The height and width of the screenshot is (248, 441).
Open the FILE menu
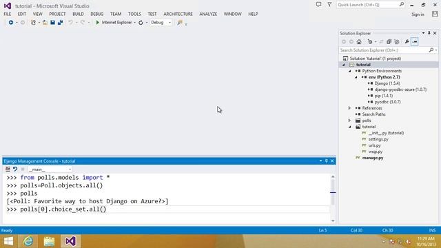pos(8,14)
